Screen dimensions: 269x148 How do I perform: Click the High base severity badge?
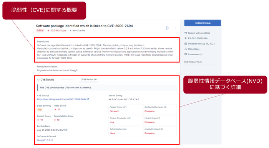tap(40, 110)
